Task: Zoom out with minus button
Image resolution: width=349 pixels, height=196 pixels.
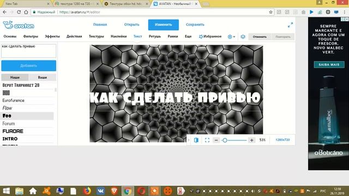Action: (216, 140)
